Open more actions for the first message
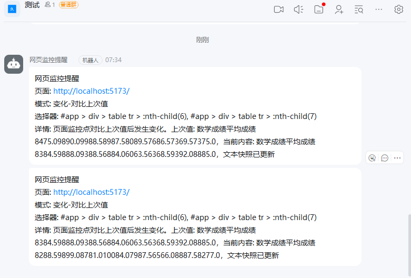 [x=397, y=158]
